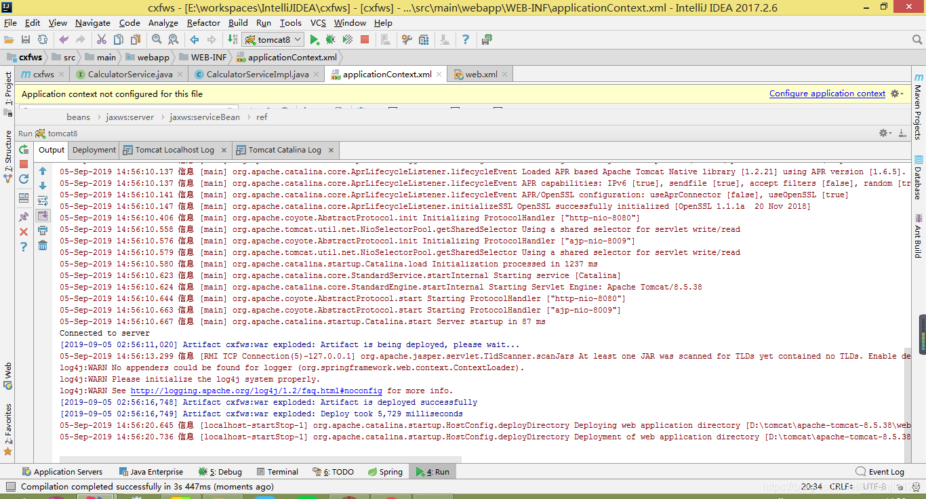Viewport: 926px width, 499px height.
Task: Open Settings with the wrench icon
Action: 407,40
